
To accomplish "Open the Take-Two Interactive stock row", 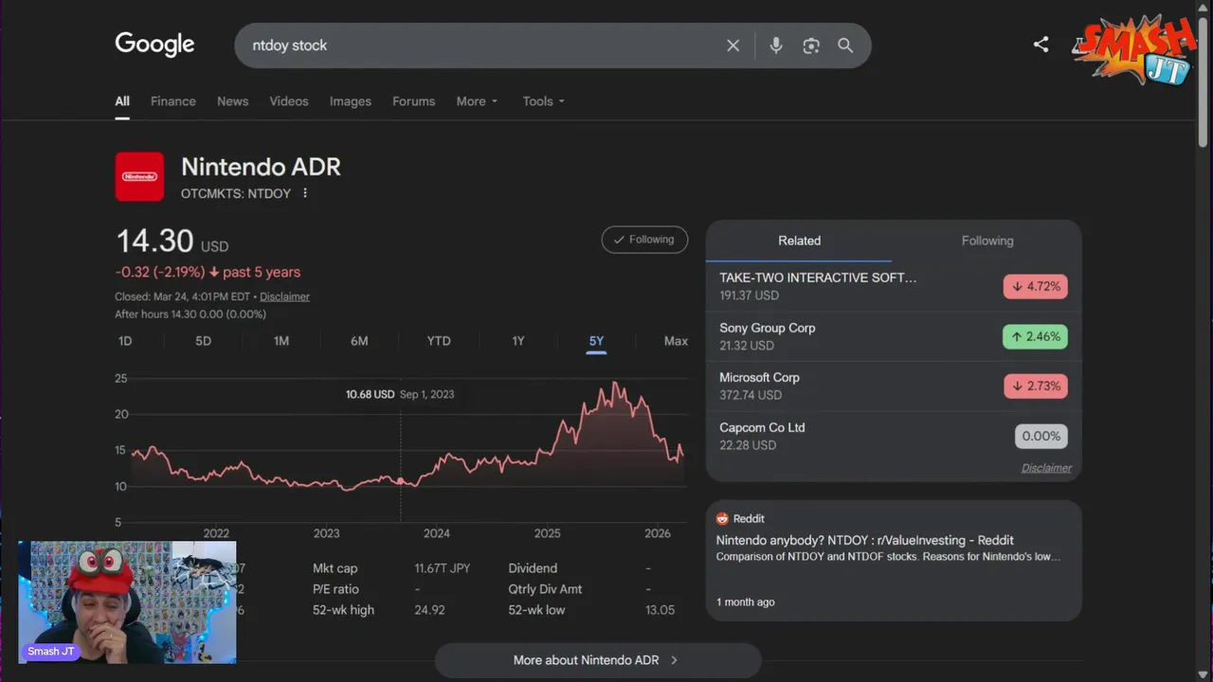I will point(894,286).
